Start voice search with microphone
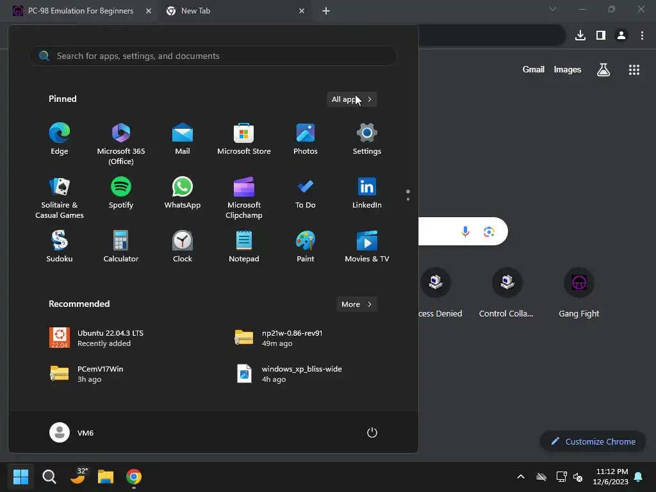 pyautogui.click(x=465, y=231)
